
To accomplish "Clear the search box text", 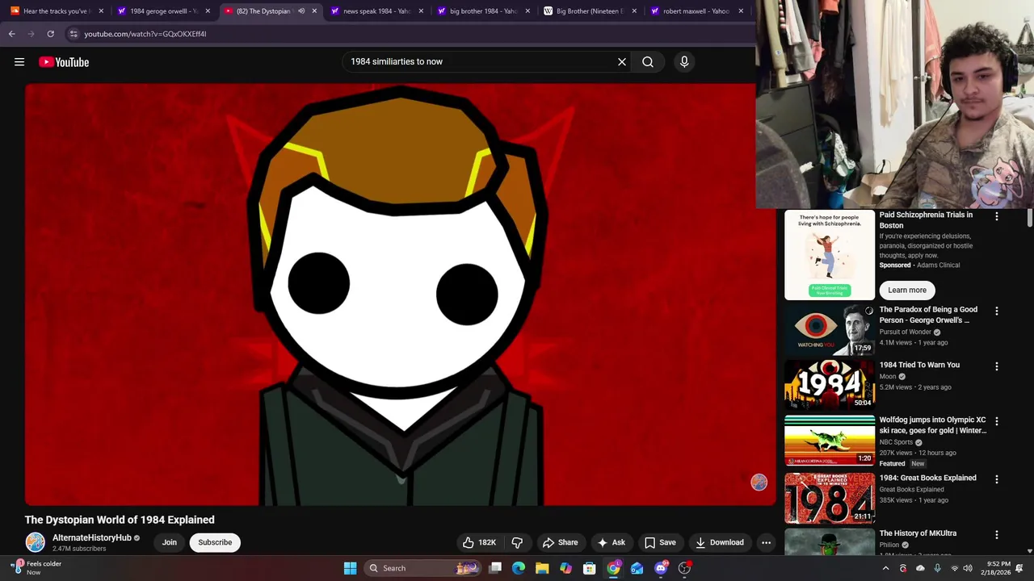I will (x=622, y=61).
